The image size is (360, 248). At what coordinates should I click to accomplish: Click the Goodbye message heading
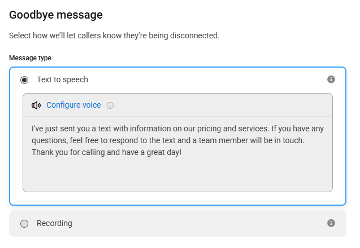56,15
